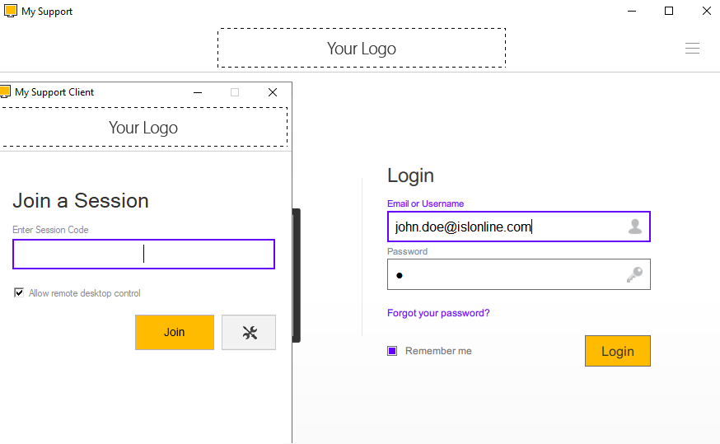720x444 pixels.
Task: Maximize the main My Support window
Action: coord(669,11)
